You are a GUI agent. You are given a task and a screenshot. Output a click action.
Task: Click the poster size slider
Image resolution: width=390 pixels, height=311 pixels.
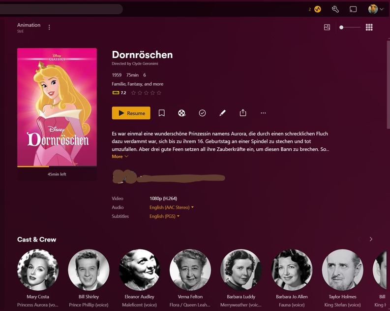350,27
